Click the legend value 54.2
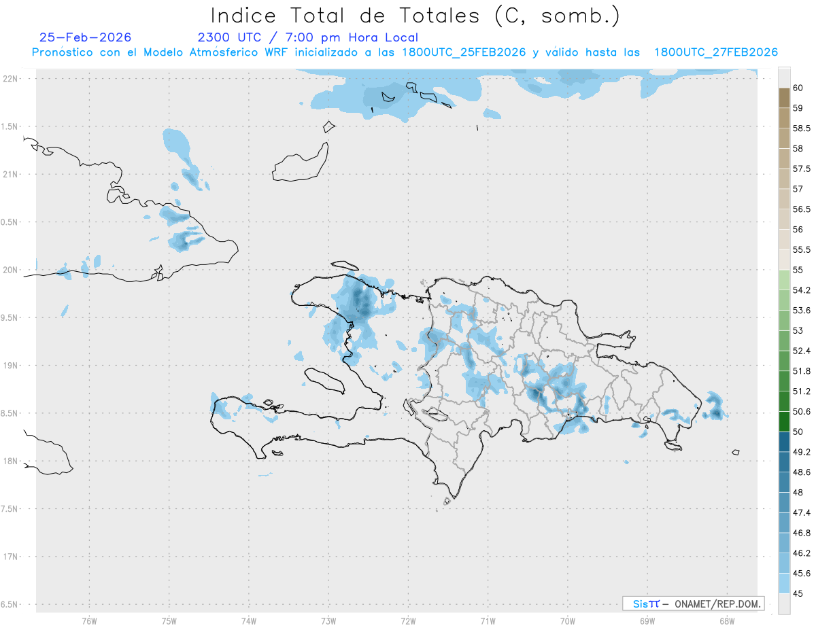Viewport: 816px width, 630px height. (802, 290)
